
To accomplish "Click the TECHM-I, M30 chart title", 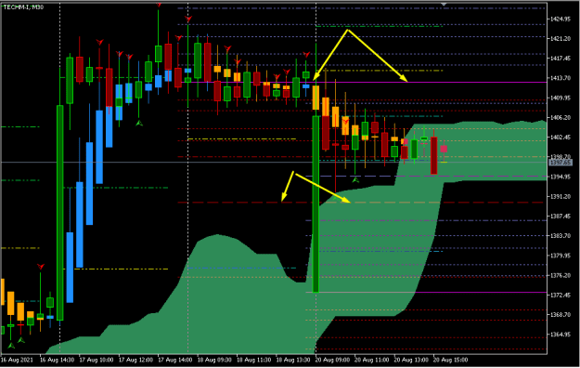I will click(23, 7).
